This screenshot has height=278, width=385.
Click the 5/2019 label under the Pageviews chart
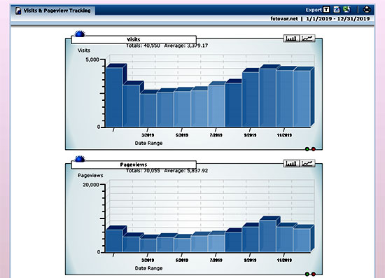[x=182, y=260]
